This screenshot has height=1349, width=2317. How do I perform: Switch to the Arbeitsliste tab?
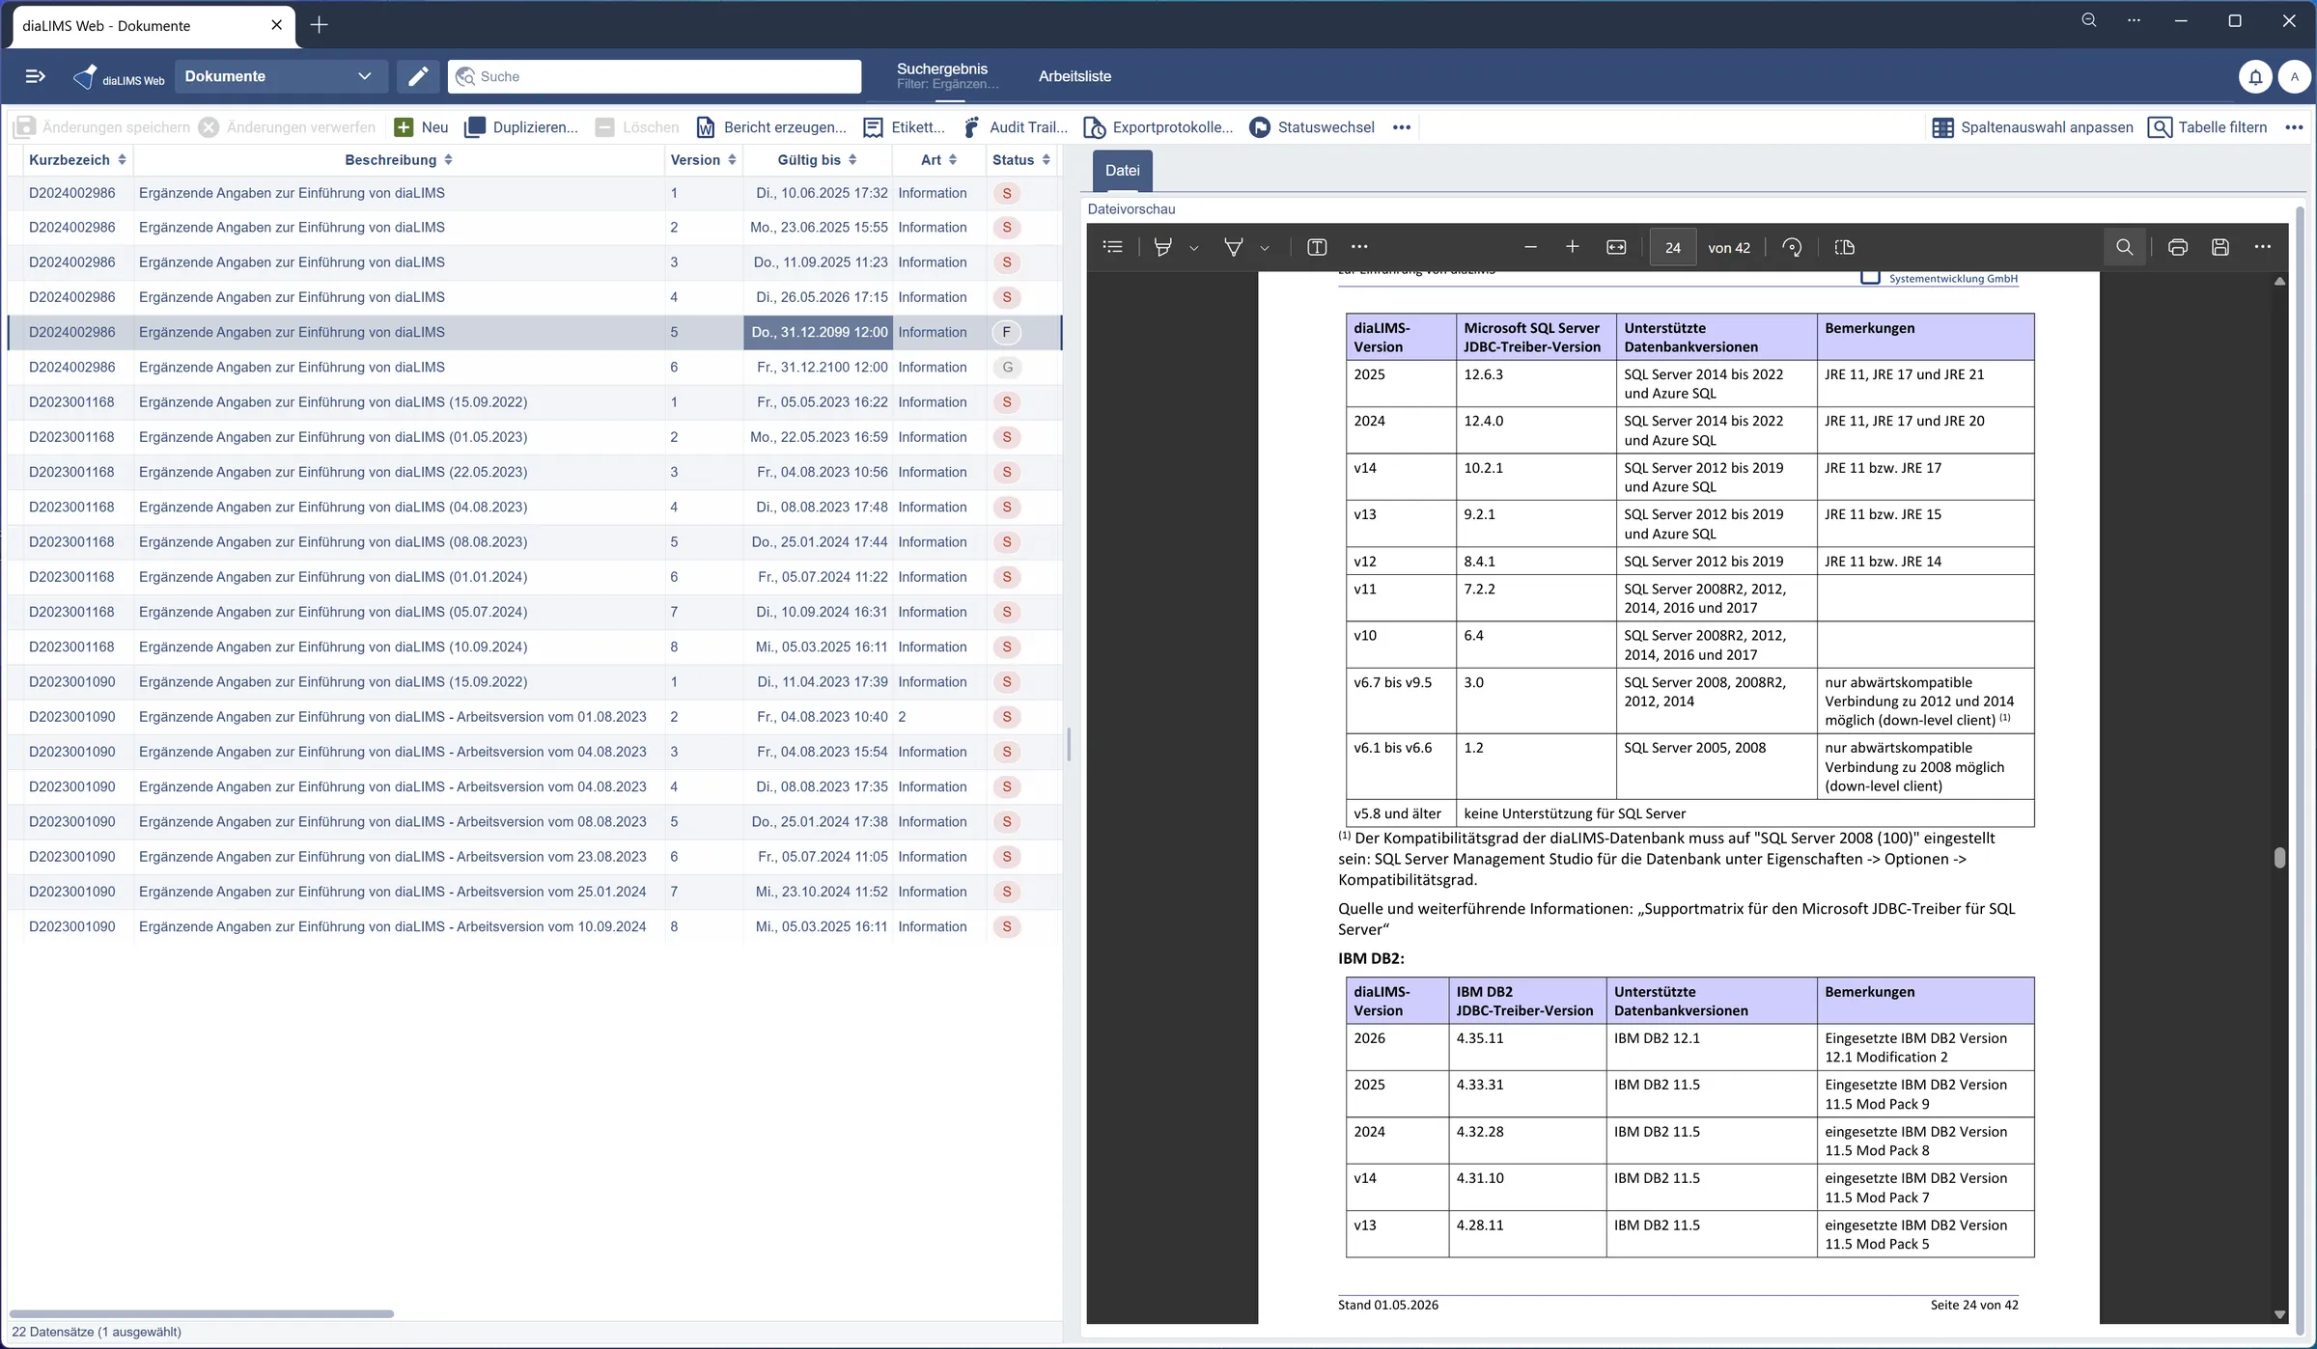[1075, 76]
